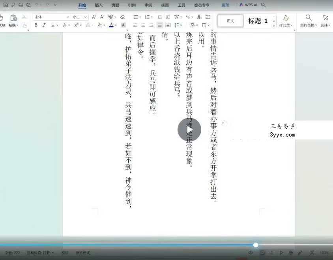Image resolution: width=333 pixels, height=260 pixels.
Task: Toggle character shading A button
Action: [123, 25]
